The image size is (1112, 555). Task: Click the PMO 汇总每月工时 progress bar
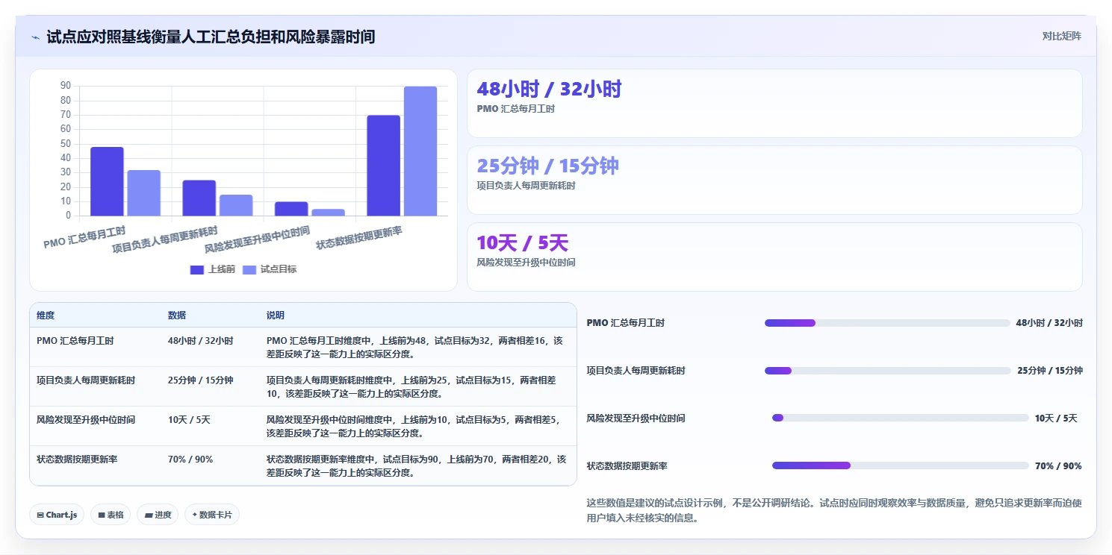[x=887, y=323]
